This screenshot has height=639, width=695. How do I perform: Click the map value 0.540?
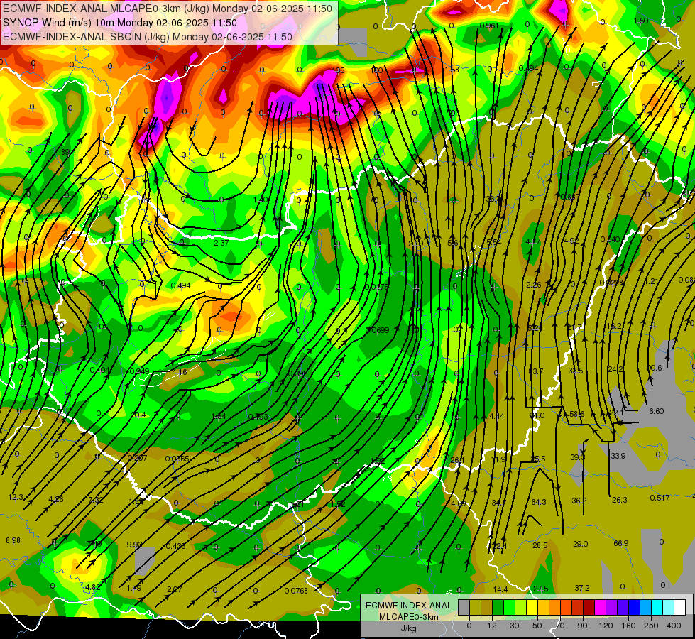tap(611, 239)
